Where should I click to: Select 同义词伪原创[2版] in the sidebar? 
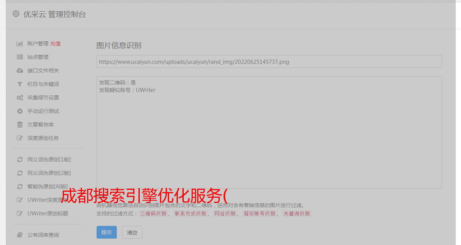click(49, 173)
